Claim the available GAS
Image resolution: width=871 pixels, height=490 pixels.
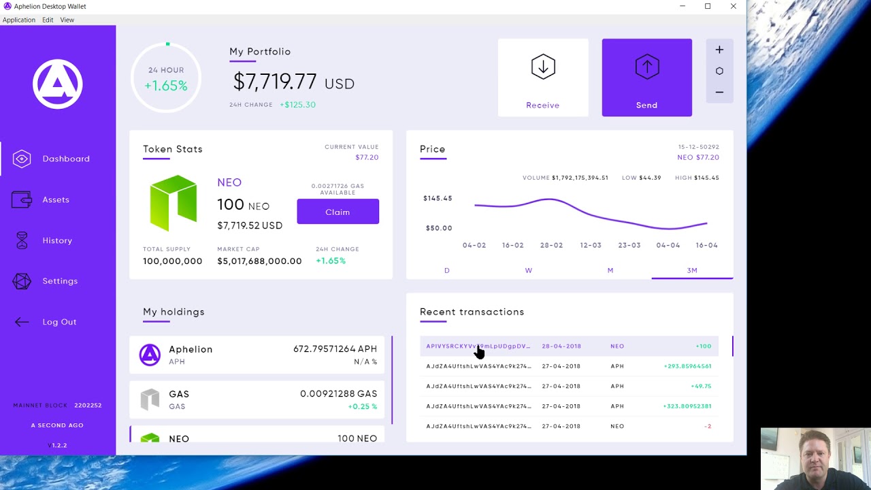(338, 212)
